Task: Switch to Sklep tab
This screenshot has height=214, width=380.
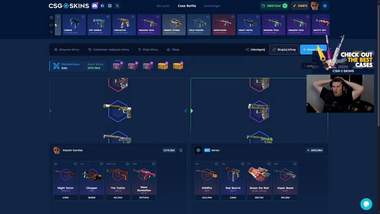Action: (173, 50)
